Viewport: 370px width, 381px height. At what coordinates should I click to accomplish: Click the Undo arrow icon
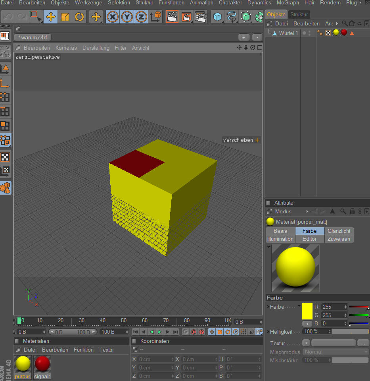[x=8, y=17]
